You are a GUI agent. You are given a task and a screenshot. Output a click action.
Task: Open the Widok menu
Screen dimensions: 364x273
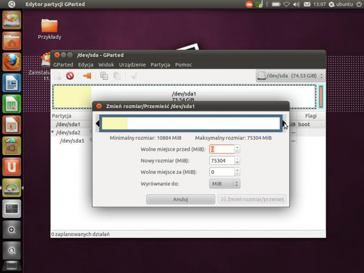pyautogui.click(x=106, y=65)
